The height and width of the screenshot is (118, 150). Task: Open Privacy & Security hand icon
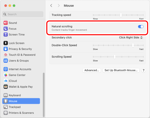coord(6,49)
